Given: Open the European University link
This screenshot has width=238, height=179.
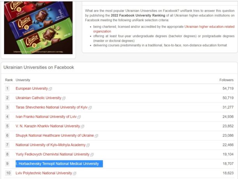Looking at the screenshot, I should coord(31,89).
